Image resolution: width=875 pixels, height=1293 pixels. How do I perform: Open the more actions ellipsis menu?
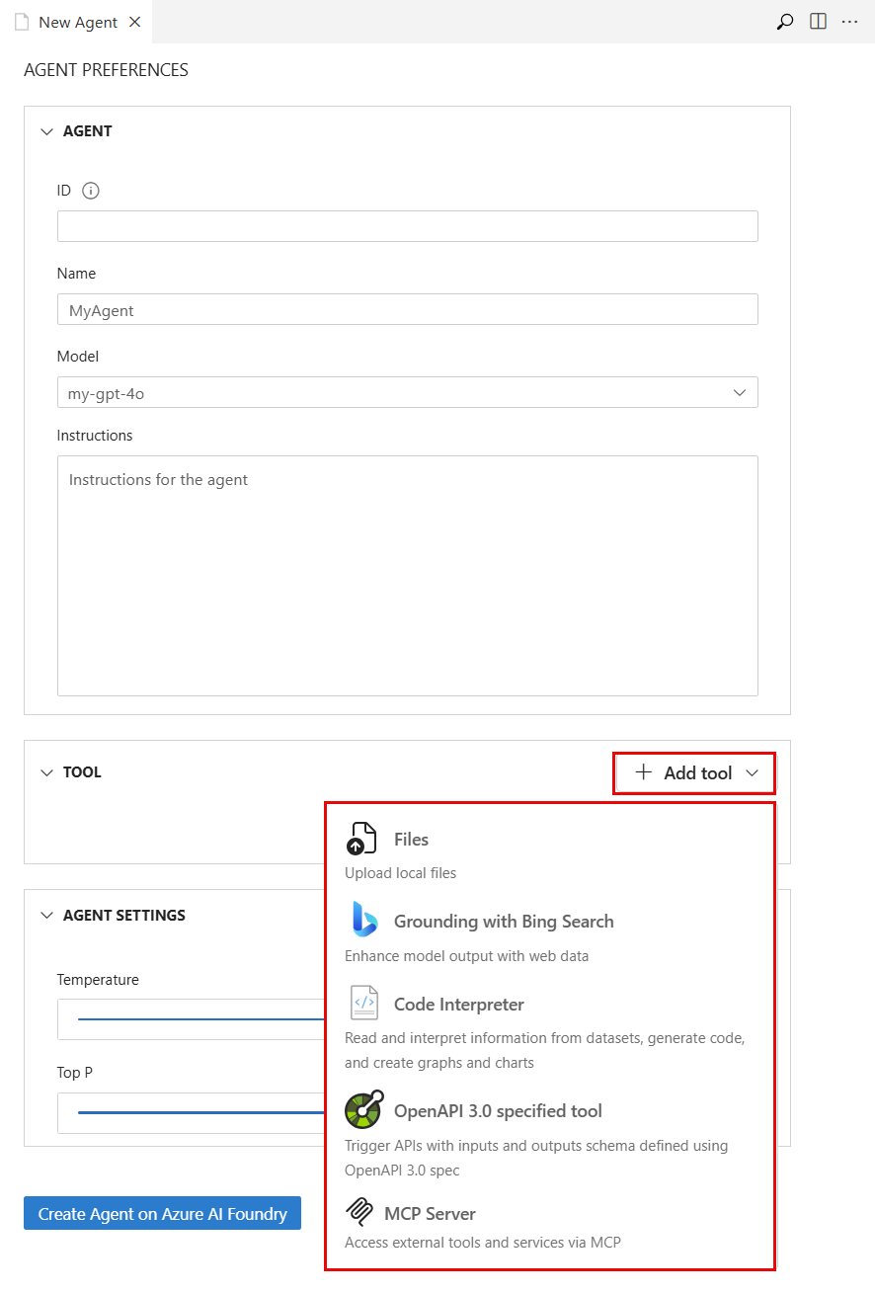click(849, 22)
